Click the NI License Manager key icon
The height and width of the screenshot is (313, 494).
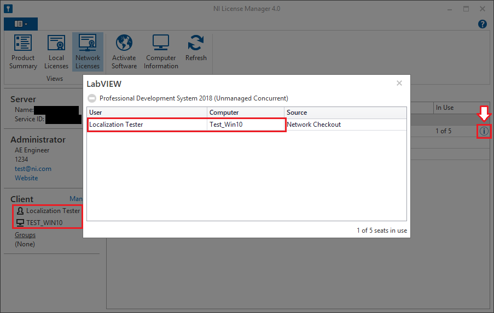[8, 9]
